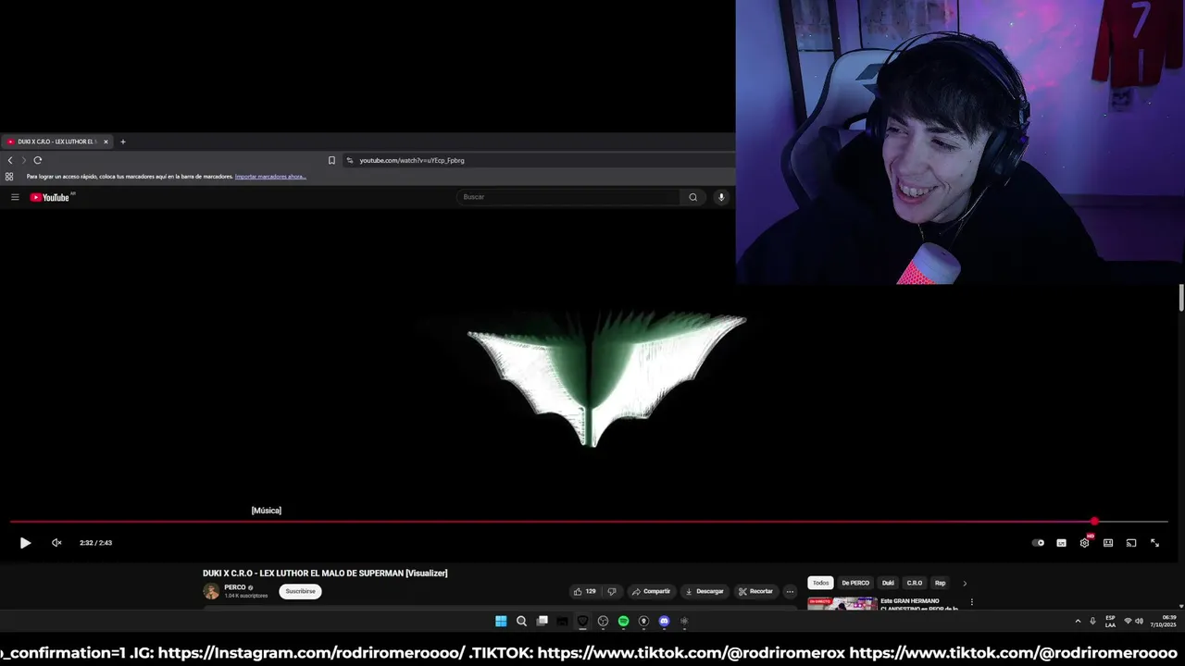Unmute the video with the speaker icon
Screen dimensions: 1185x666
click(x=56, y=543)
